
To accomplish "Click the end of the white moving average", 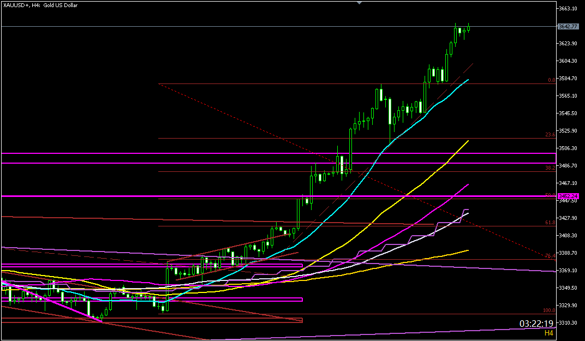I will click(468, 213).
